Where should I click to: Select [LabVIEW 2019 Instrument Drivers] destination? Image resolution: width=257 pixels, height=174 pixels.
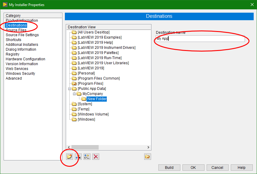pyautogui.click(x=106, y=48)
